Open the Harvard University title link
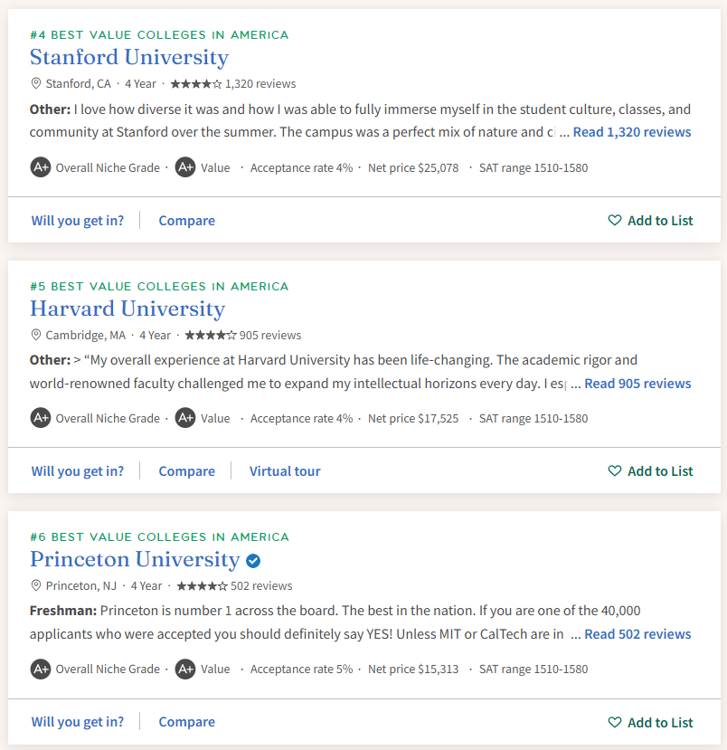This screenshot has width=727, height=750. coord(127,309)
